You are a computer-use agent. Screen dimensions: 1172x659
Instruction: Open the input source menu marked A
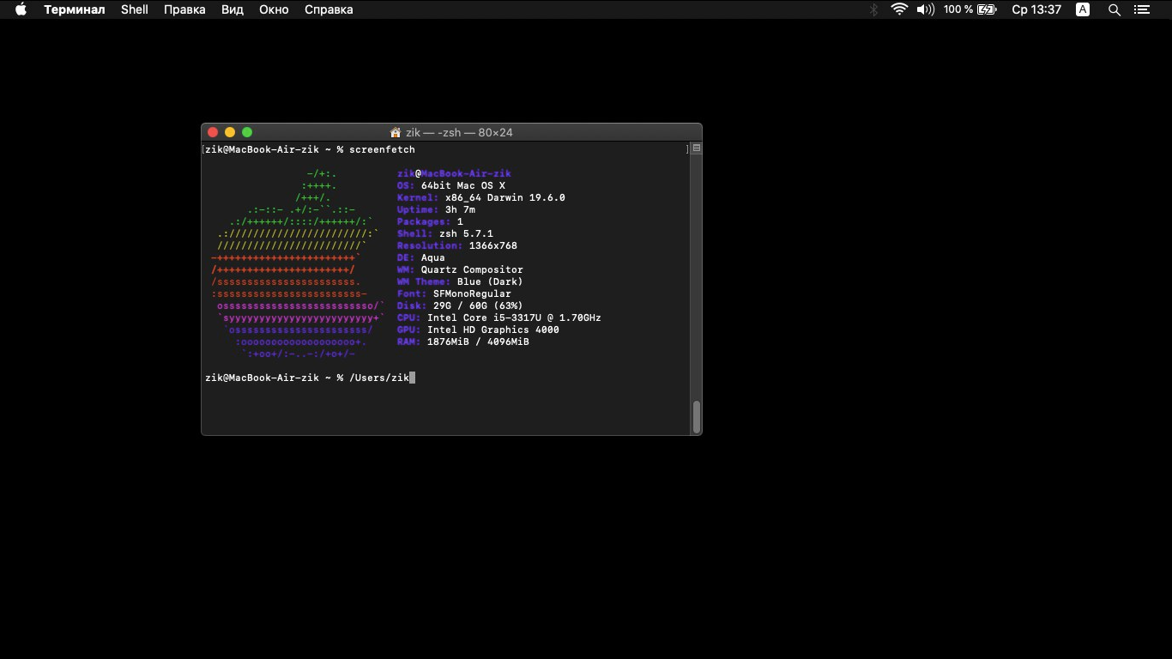(1083, 9)
